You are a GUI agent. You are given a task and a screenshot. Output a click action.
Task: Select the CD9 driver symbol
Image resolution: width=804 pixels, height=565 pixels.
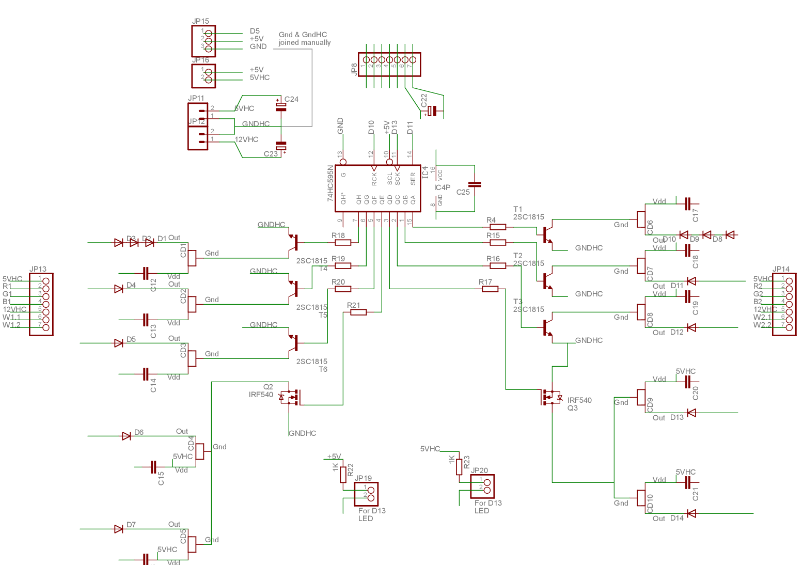(x=641, y=397)
